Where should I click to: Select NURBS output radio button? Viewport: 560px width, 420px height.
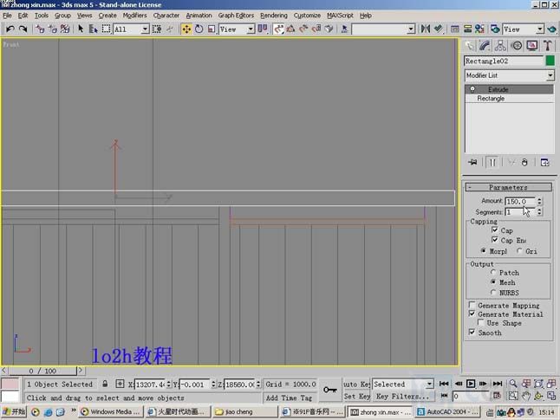point(493,292)
